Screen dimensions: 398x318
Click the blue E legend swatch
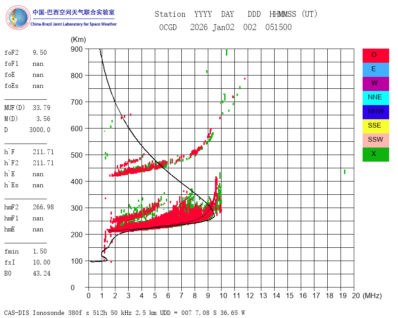tap(375, 70)
